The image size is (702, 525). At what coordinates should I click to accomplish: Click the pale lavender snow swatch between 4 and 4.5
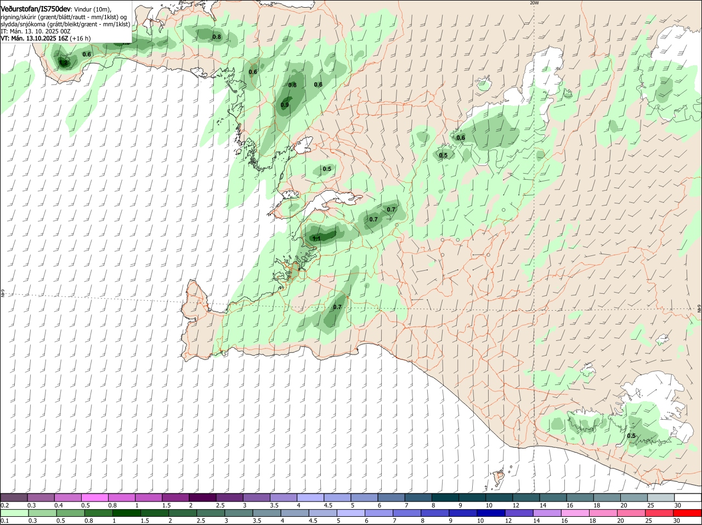pos(310,498)
